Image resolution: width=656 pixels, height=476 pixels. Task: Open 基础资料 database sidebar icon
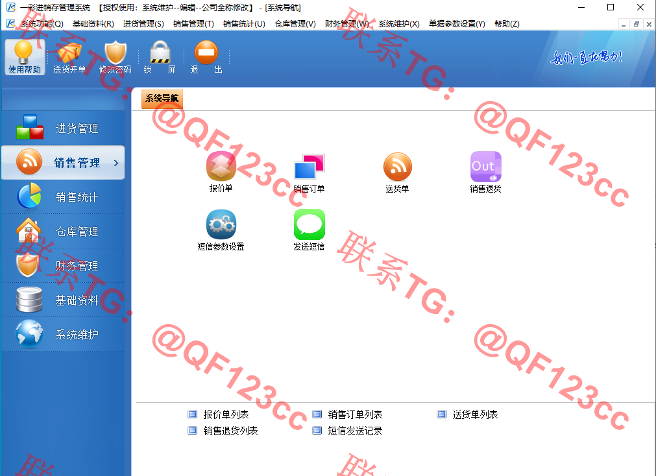29,300
